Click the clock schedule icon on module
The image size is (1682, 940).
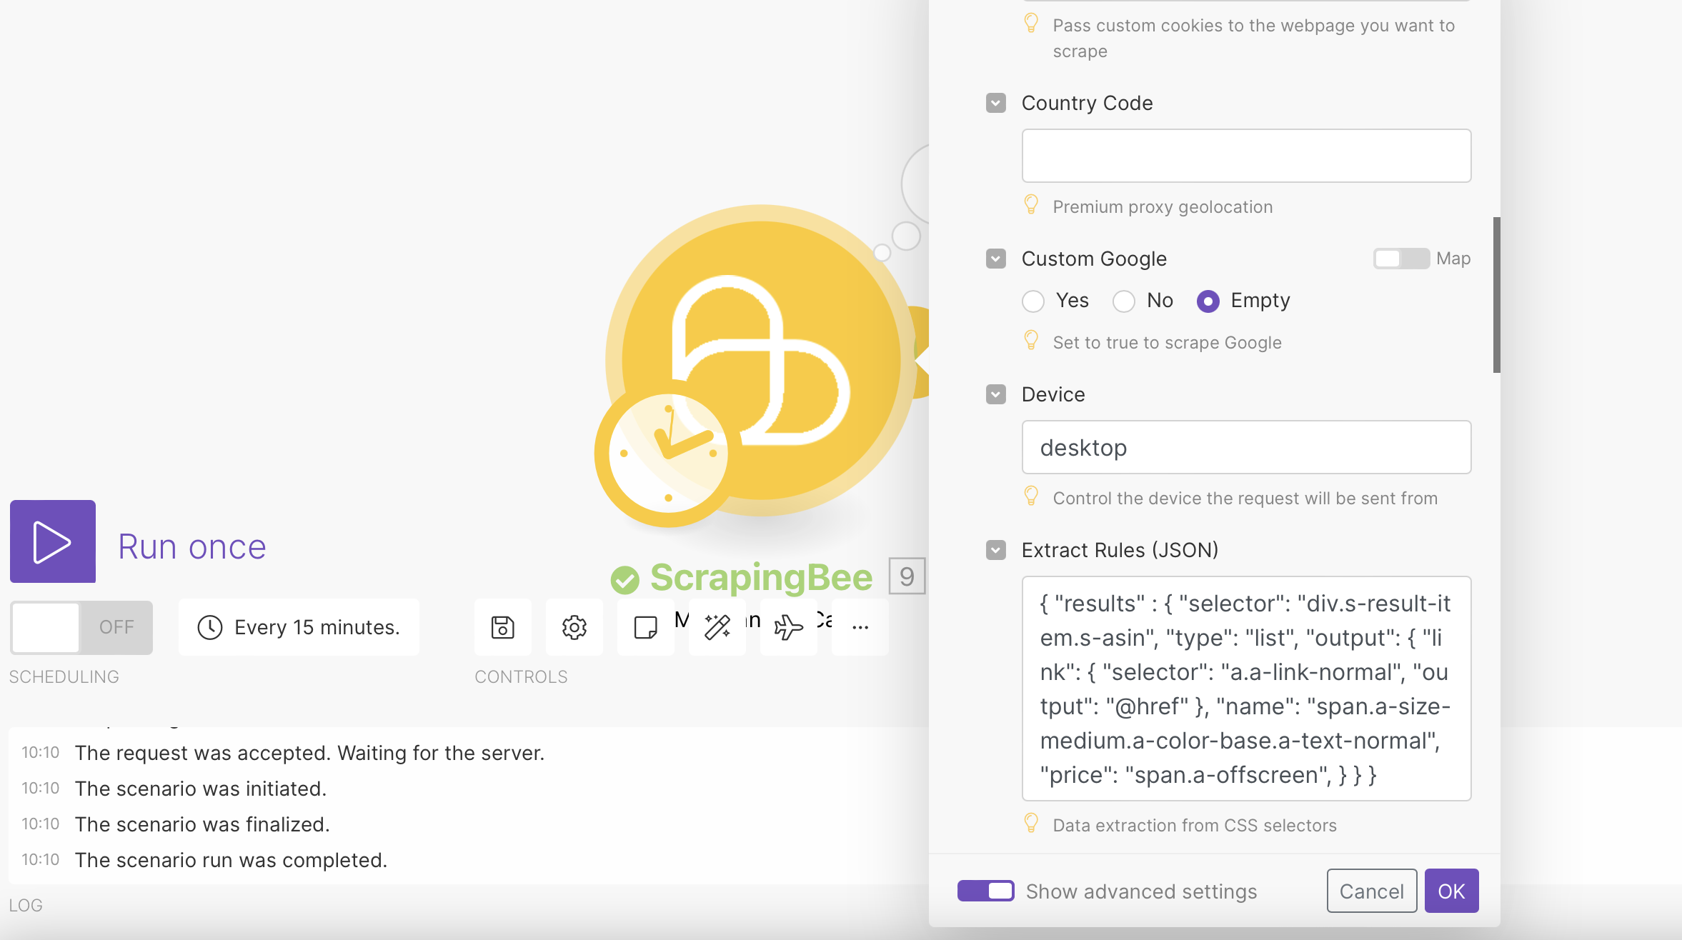click(x=667, y=454)
